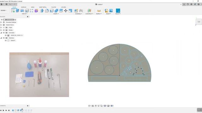Select the Align tool
Image resolution: width=202 pixels, height=113 pixels.
point(70,11)
